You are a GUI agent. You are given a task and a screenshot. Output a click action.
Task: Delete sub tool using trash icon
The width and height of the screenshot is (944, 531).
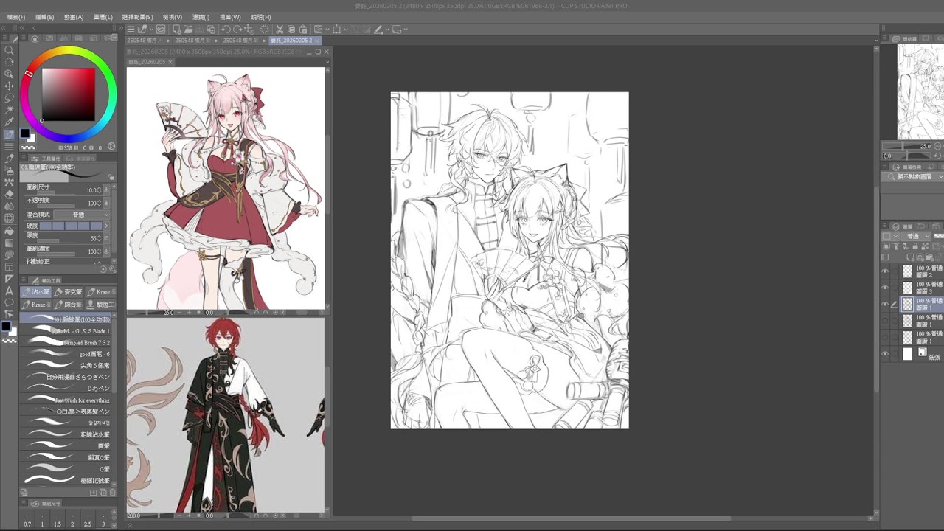(112, 492)
